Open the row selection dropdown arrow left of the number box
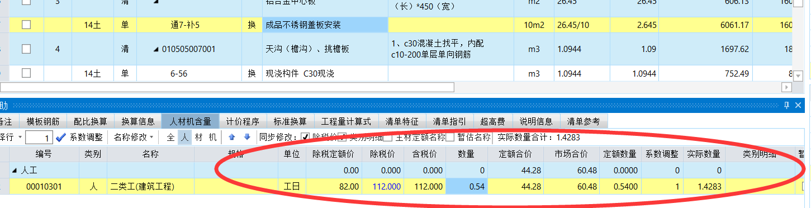The image size is (811, 208). tap(20, 137)
